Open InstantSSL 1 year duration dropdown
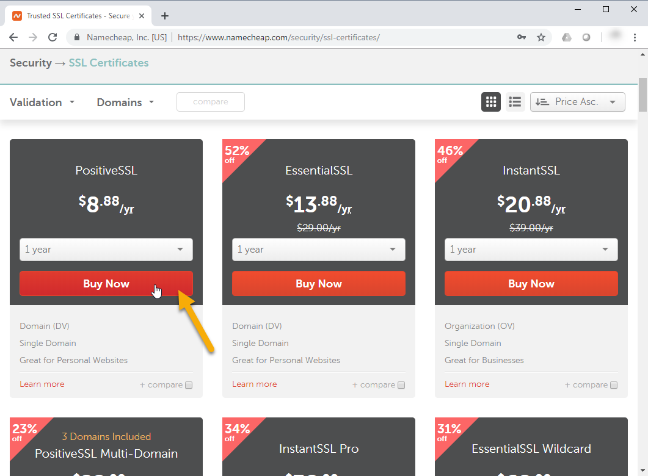Viewport: 648px width, 476px height. (531, 250)
